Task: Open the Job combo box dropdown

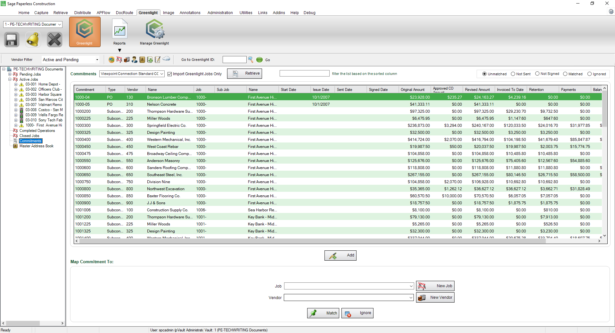Action: pyautogui.click(x=411, y=286)
